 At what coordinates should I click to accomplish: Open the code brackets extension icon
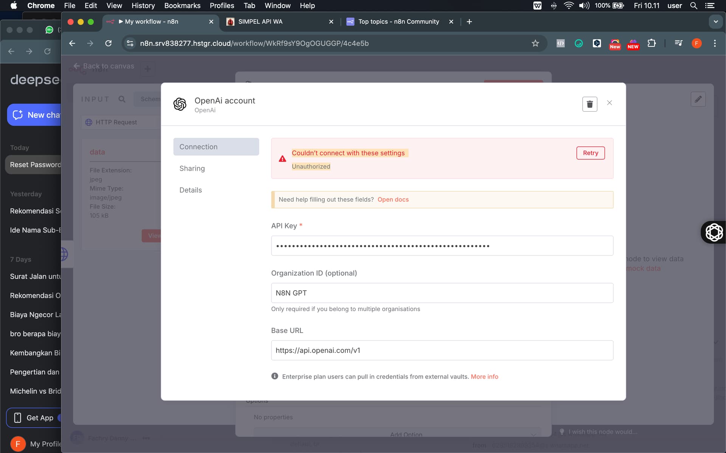[x=560, y=43]
